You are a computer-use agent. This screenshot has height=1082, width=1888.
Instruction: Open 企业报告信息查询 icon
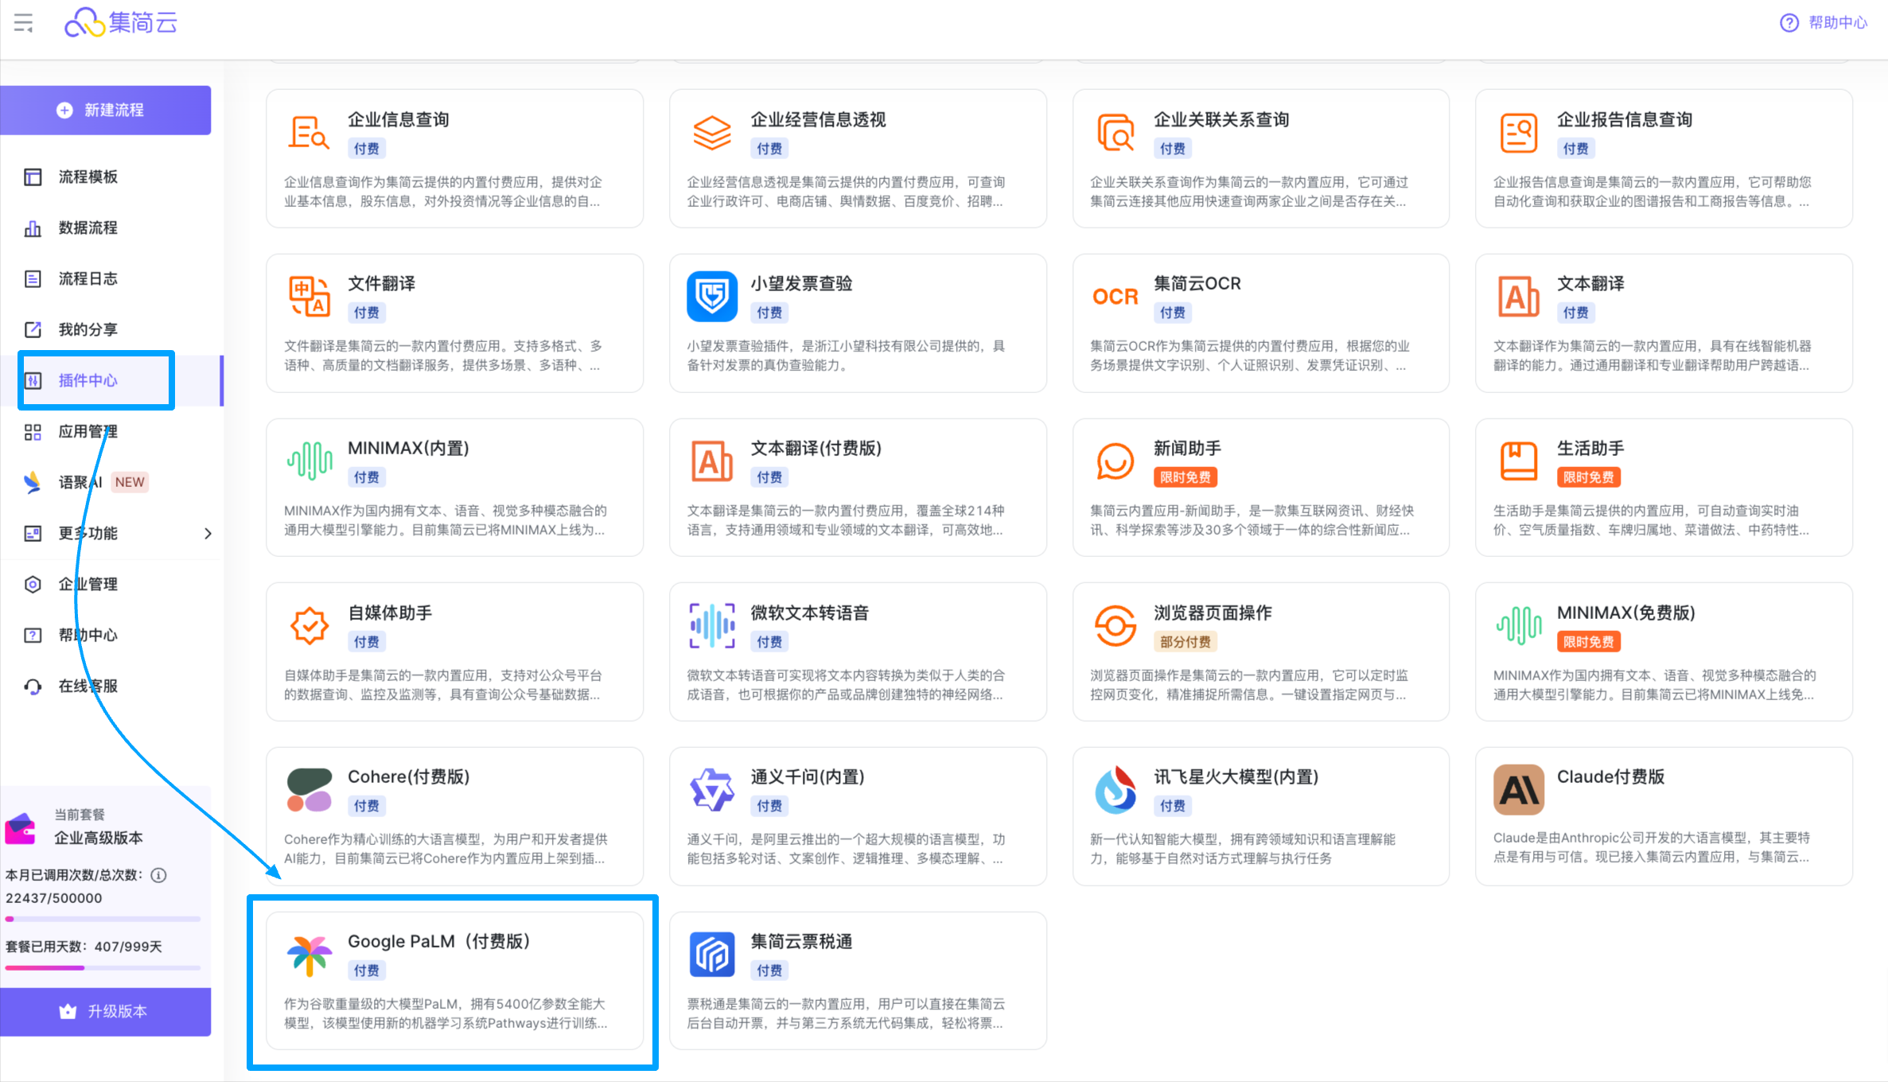tap(1519, 133)
